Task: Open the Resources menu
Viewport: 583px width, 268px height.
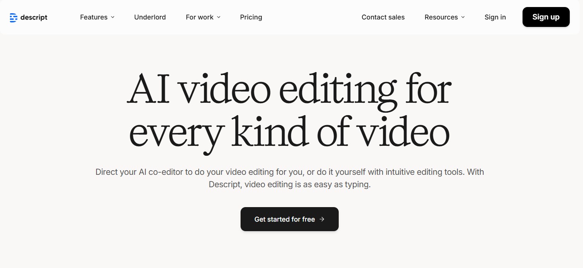Action: click(441, 17)
